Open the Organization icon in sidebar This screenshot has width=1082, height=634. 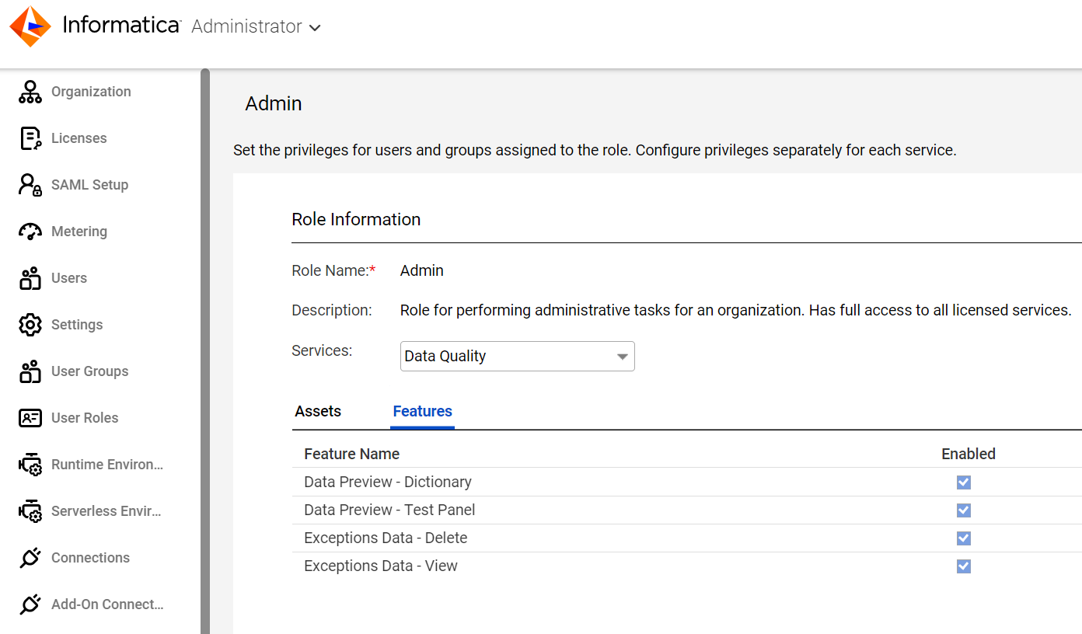coord(30,92)
